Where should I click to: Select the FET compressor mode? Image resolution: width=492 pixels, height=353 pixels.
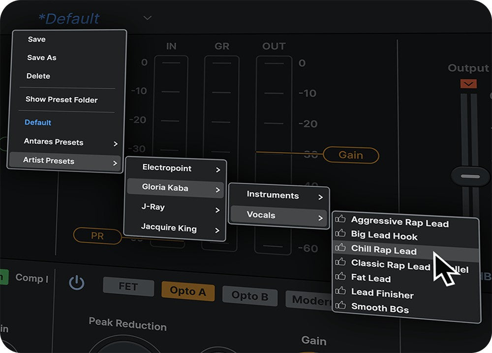128,287
